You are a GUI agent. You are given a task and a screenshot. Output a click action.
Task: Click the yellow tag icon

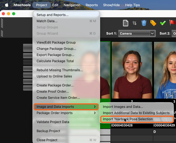point(153,23)
